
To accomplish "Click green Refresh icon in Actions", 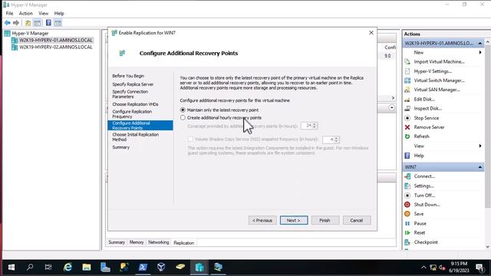I will [x=407, y=136].
